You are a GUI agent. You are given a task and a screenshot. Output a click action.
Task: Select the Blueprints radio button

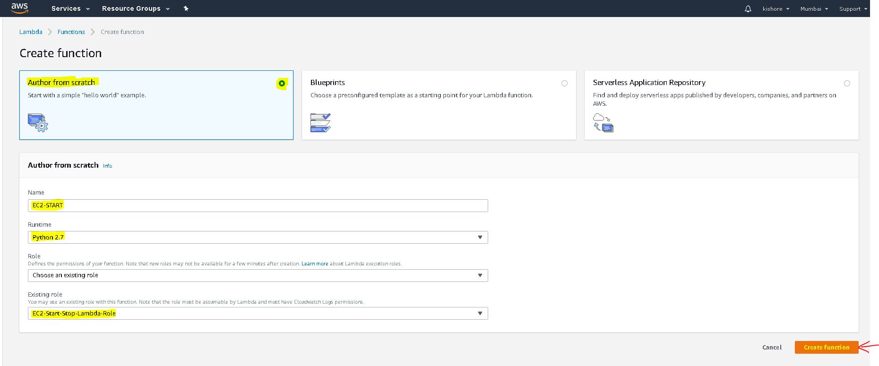click(564, 84)
